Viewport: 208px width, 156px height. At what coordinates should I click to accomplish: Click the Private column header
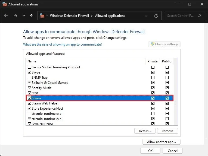coord(153,61)
